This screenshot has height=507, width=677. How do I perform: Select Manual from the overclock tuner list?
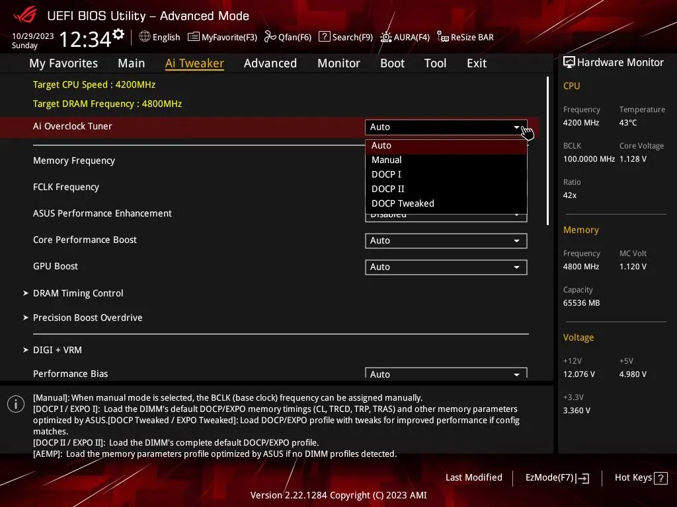(446, 160)
